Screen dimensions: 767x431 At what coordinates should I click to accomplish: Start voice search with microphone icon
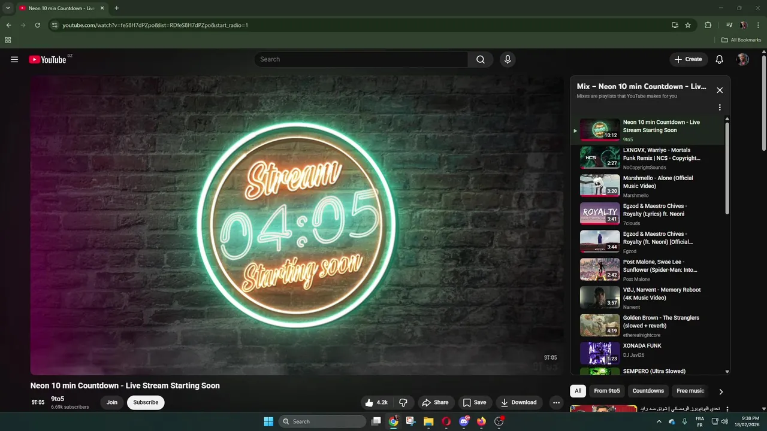pos(508,59)
